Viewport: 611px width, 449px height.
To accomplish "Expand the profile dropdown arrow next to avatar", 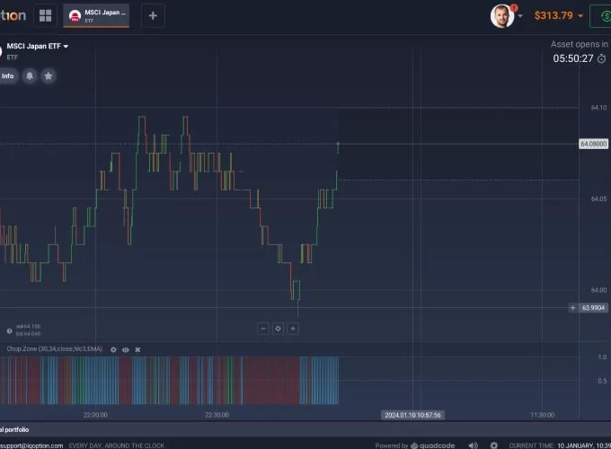I will click(520, 16).
